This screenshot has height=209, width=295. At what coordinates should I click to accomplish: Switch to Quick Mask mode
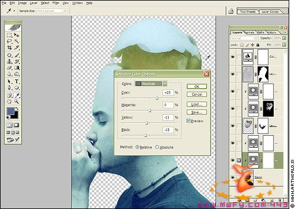(17, 125)
